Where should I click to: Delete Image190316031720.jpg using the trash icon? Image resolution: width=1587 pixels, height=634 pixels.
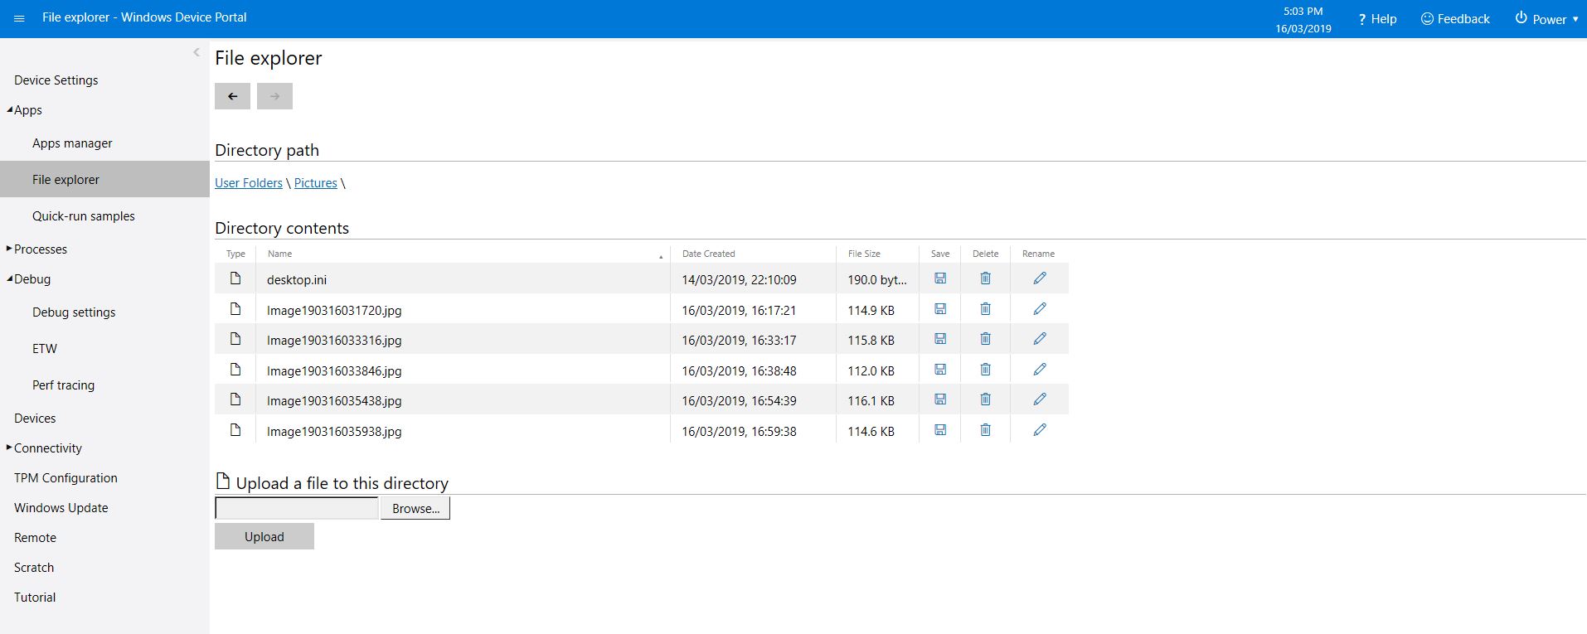pos(985,309)
